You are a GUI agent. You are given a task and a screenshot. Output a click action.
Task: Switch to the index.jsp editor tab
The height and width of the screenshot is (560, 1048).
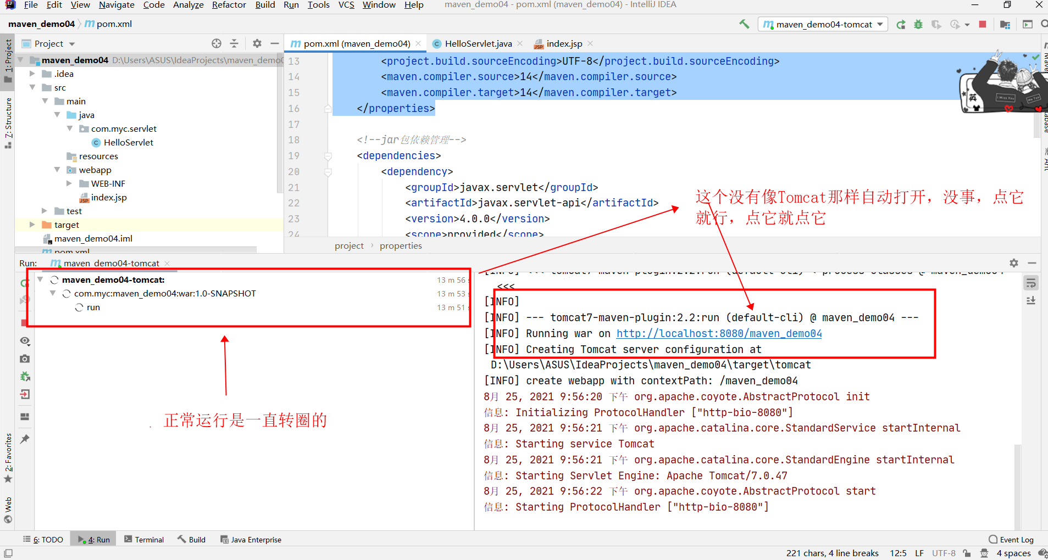[563, 43]
